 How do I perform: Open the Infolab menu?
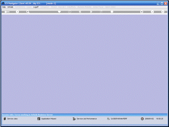10,7
